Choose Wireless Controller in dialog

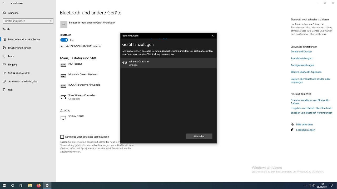click(x=168, y=63)
